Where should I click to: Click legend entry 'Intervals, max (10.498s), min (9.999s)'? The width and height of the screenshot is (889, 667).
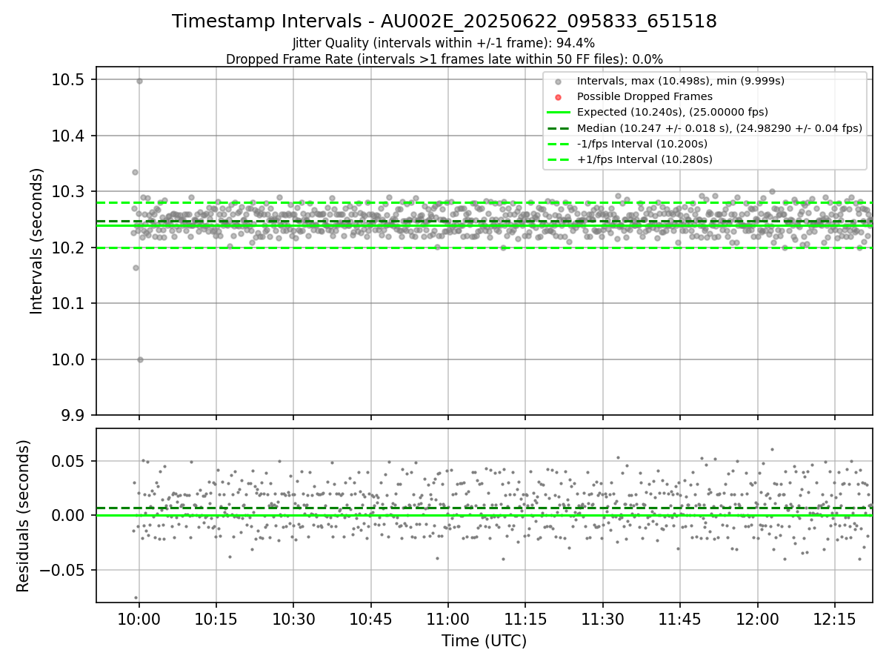click(680, 81)
